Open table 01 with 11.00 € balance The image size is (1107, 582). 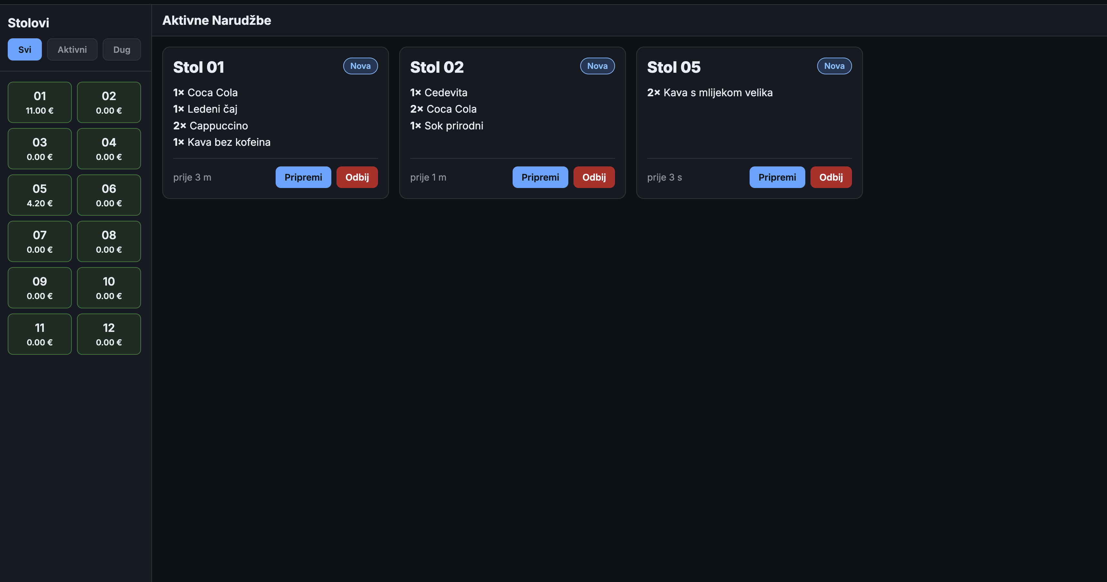coord(40,102)
